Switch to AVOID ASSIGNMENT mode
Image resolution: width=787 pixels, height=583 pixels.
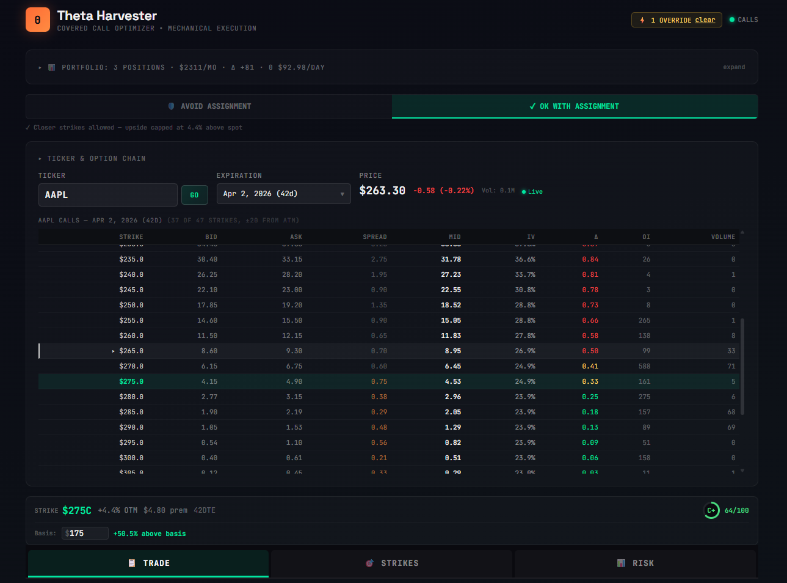click(208, 106)
